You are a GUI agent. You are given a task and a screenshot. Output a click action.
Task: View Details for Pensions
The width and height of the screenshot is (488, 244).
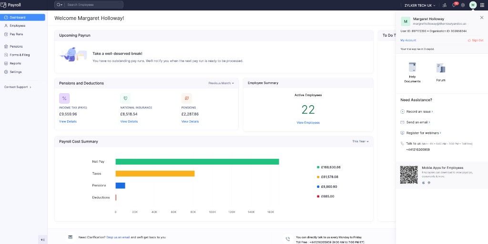coord(190,122)
